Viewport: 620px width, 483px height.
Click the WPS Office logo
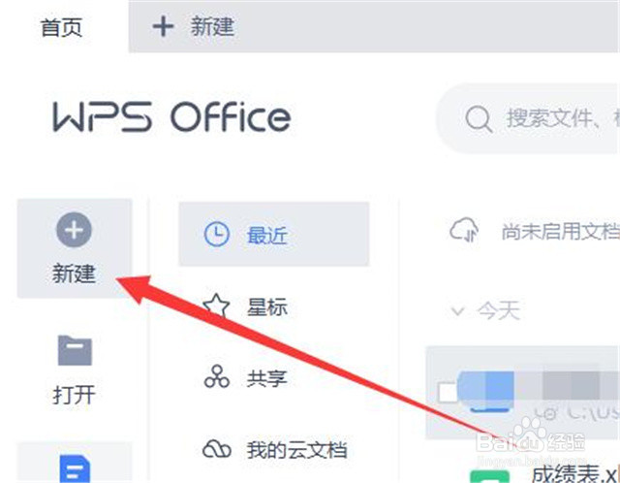click(172, 116)
